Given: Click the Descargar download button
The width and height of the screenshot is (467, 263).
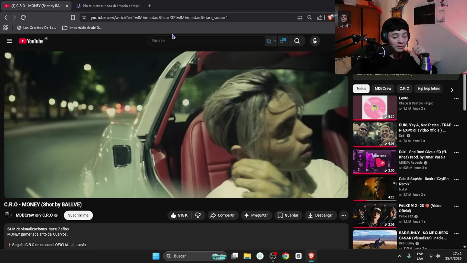Looking at the screenshot, I should (320, 216).
